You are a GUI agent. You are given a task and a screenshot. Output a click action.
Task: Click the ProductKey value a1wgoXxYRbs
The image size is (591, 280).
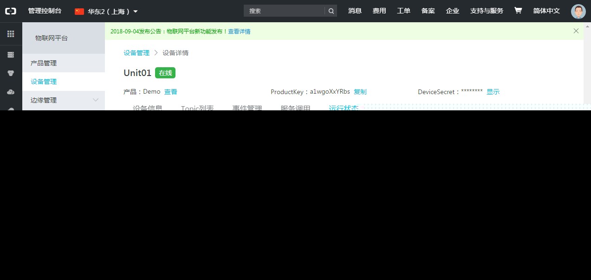330,92
